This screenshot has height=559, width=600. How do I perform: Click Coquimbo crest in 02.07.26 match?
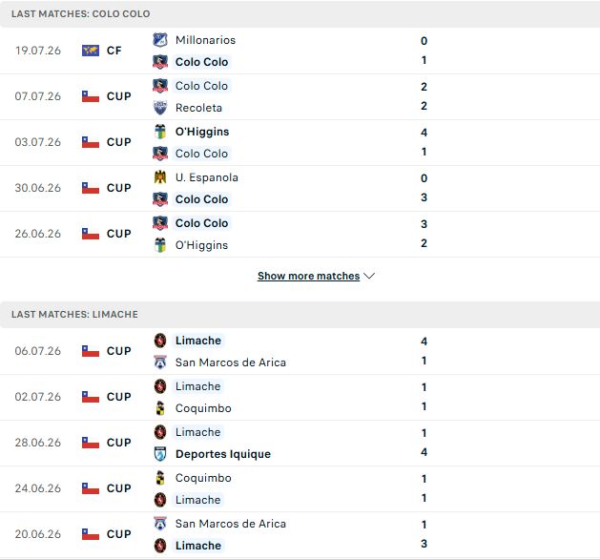pos(160,408)
